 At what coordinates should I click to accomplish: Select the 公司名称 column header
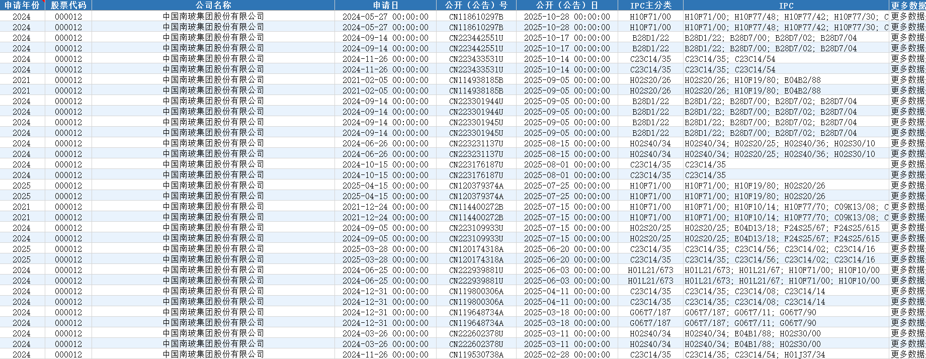[x=213, y=5]
